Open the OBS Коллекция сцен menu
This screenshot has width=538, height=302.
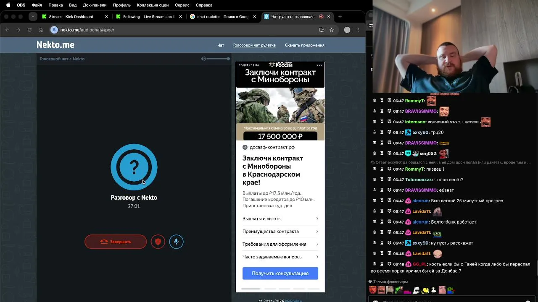tap(153, 5)
